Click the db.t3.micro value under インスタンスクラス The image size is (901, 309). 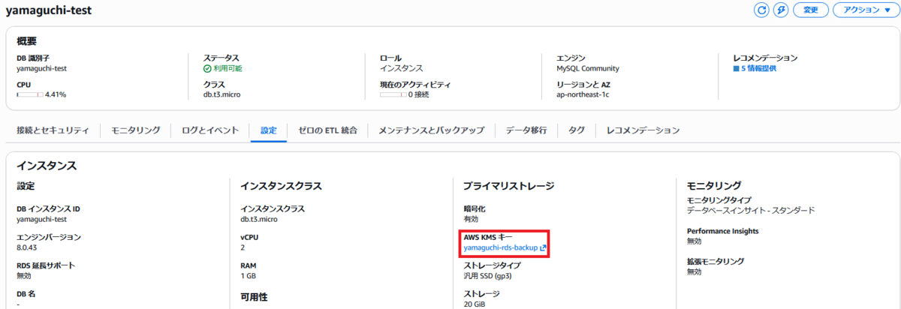point(260,219)
